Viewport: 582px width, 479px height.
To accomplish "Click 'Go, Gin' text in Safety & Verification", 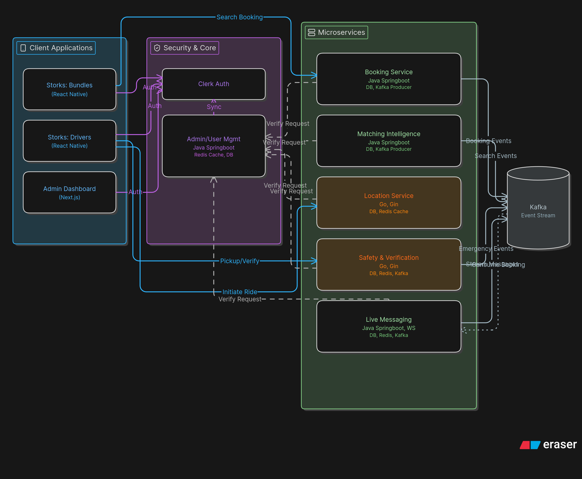I will [389, 266].
